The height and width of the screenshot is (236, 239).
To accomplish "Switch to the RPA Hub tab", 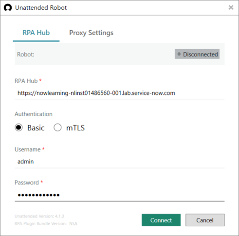I will click(36, 33).
